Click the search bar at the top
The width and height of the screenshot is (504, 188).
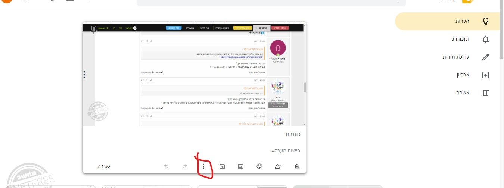271,2
